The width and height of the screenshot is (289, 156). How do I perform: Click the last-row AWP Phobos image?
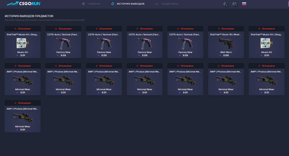coord(22,117)
